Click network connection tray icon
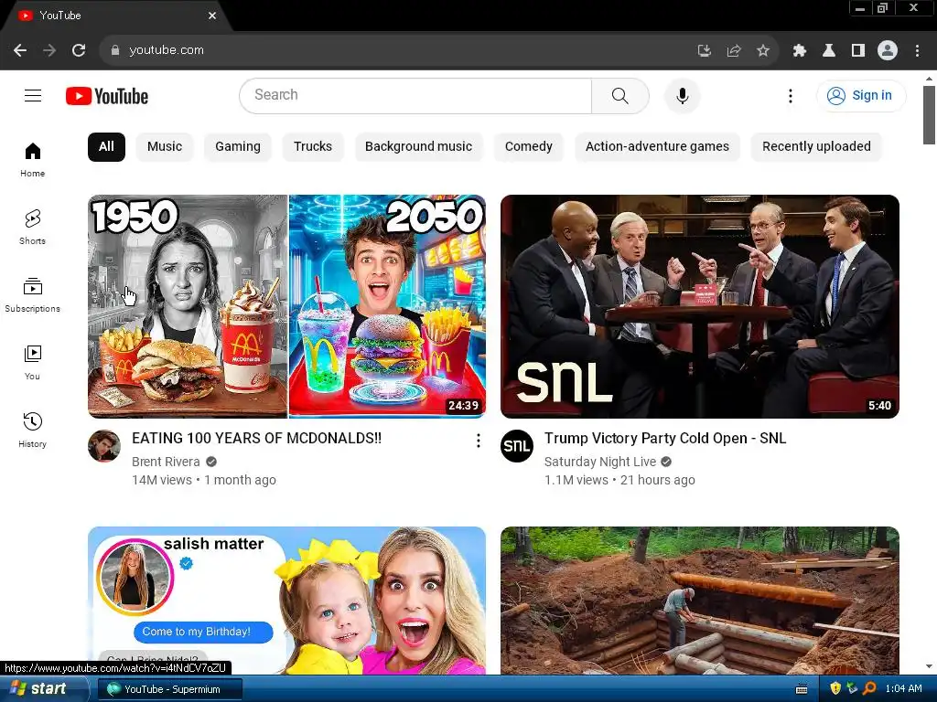 pos(852,689)
